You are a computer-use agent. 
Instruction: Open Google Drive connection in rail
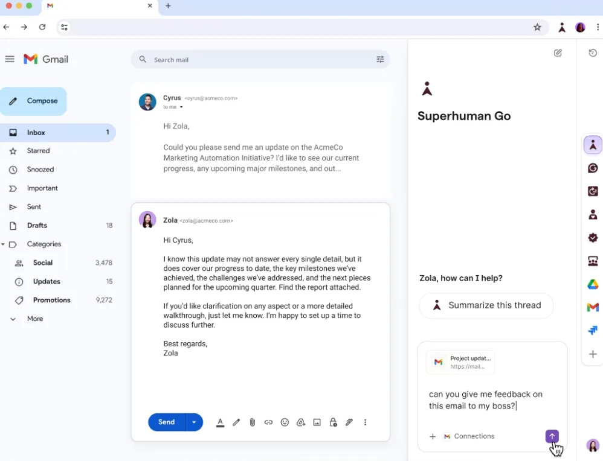pyautogui.click(x=593, y=284)
